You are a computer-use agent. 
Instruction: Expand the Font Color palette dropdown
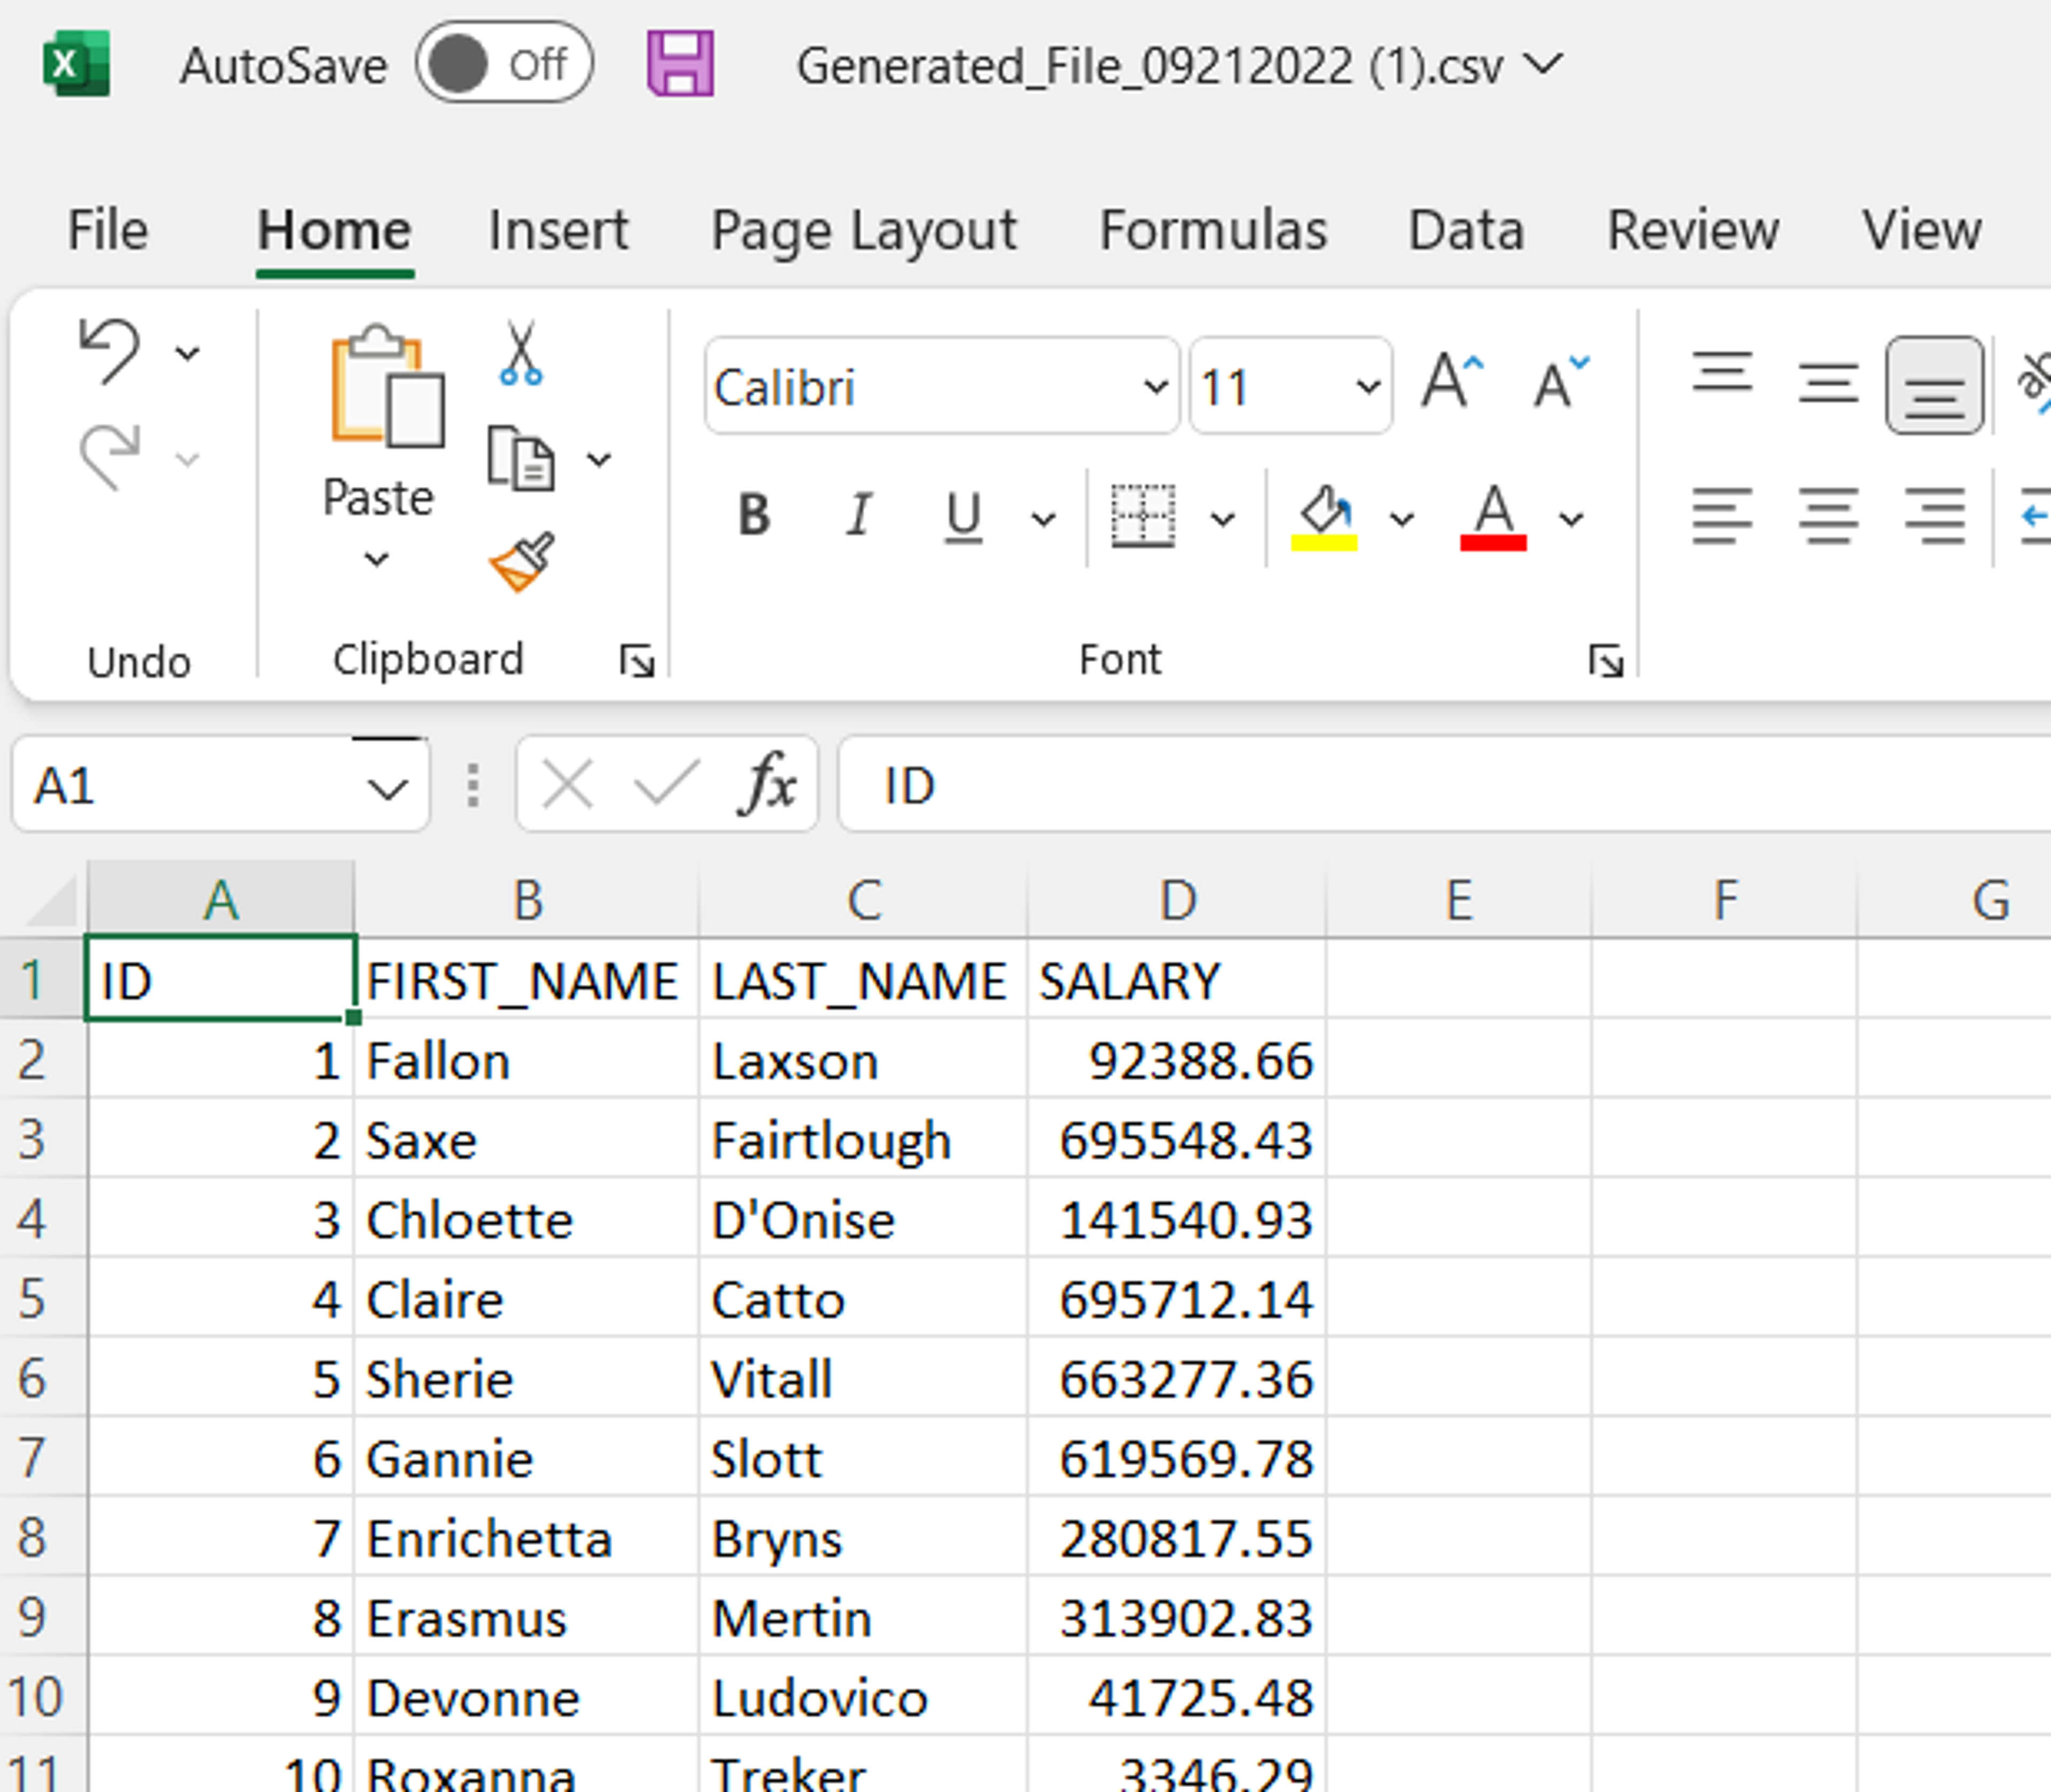click(1571, 519)
